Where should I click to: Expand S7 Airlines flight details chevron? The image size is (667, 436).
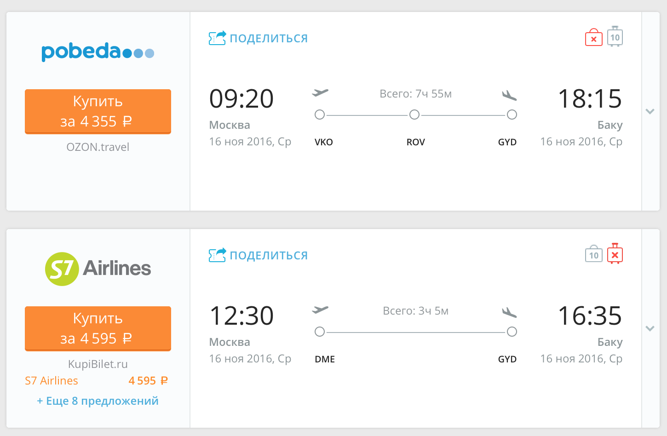click(x=650, y=328)
